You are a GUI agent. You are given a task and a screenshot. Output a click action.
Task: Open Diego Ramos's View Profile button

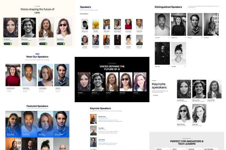click(61, 44)
